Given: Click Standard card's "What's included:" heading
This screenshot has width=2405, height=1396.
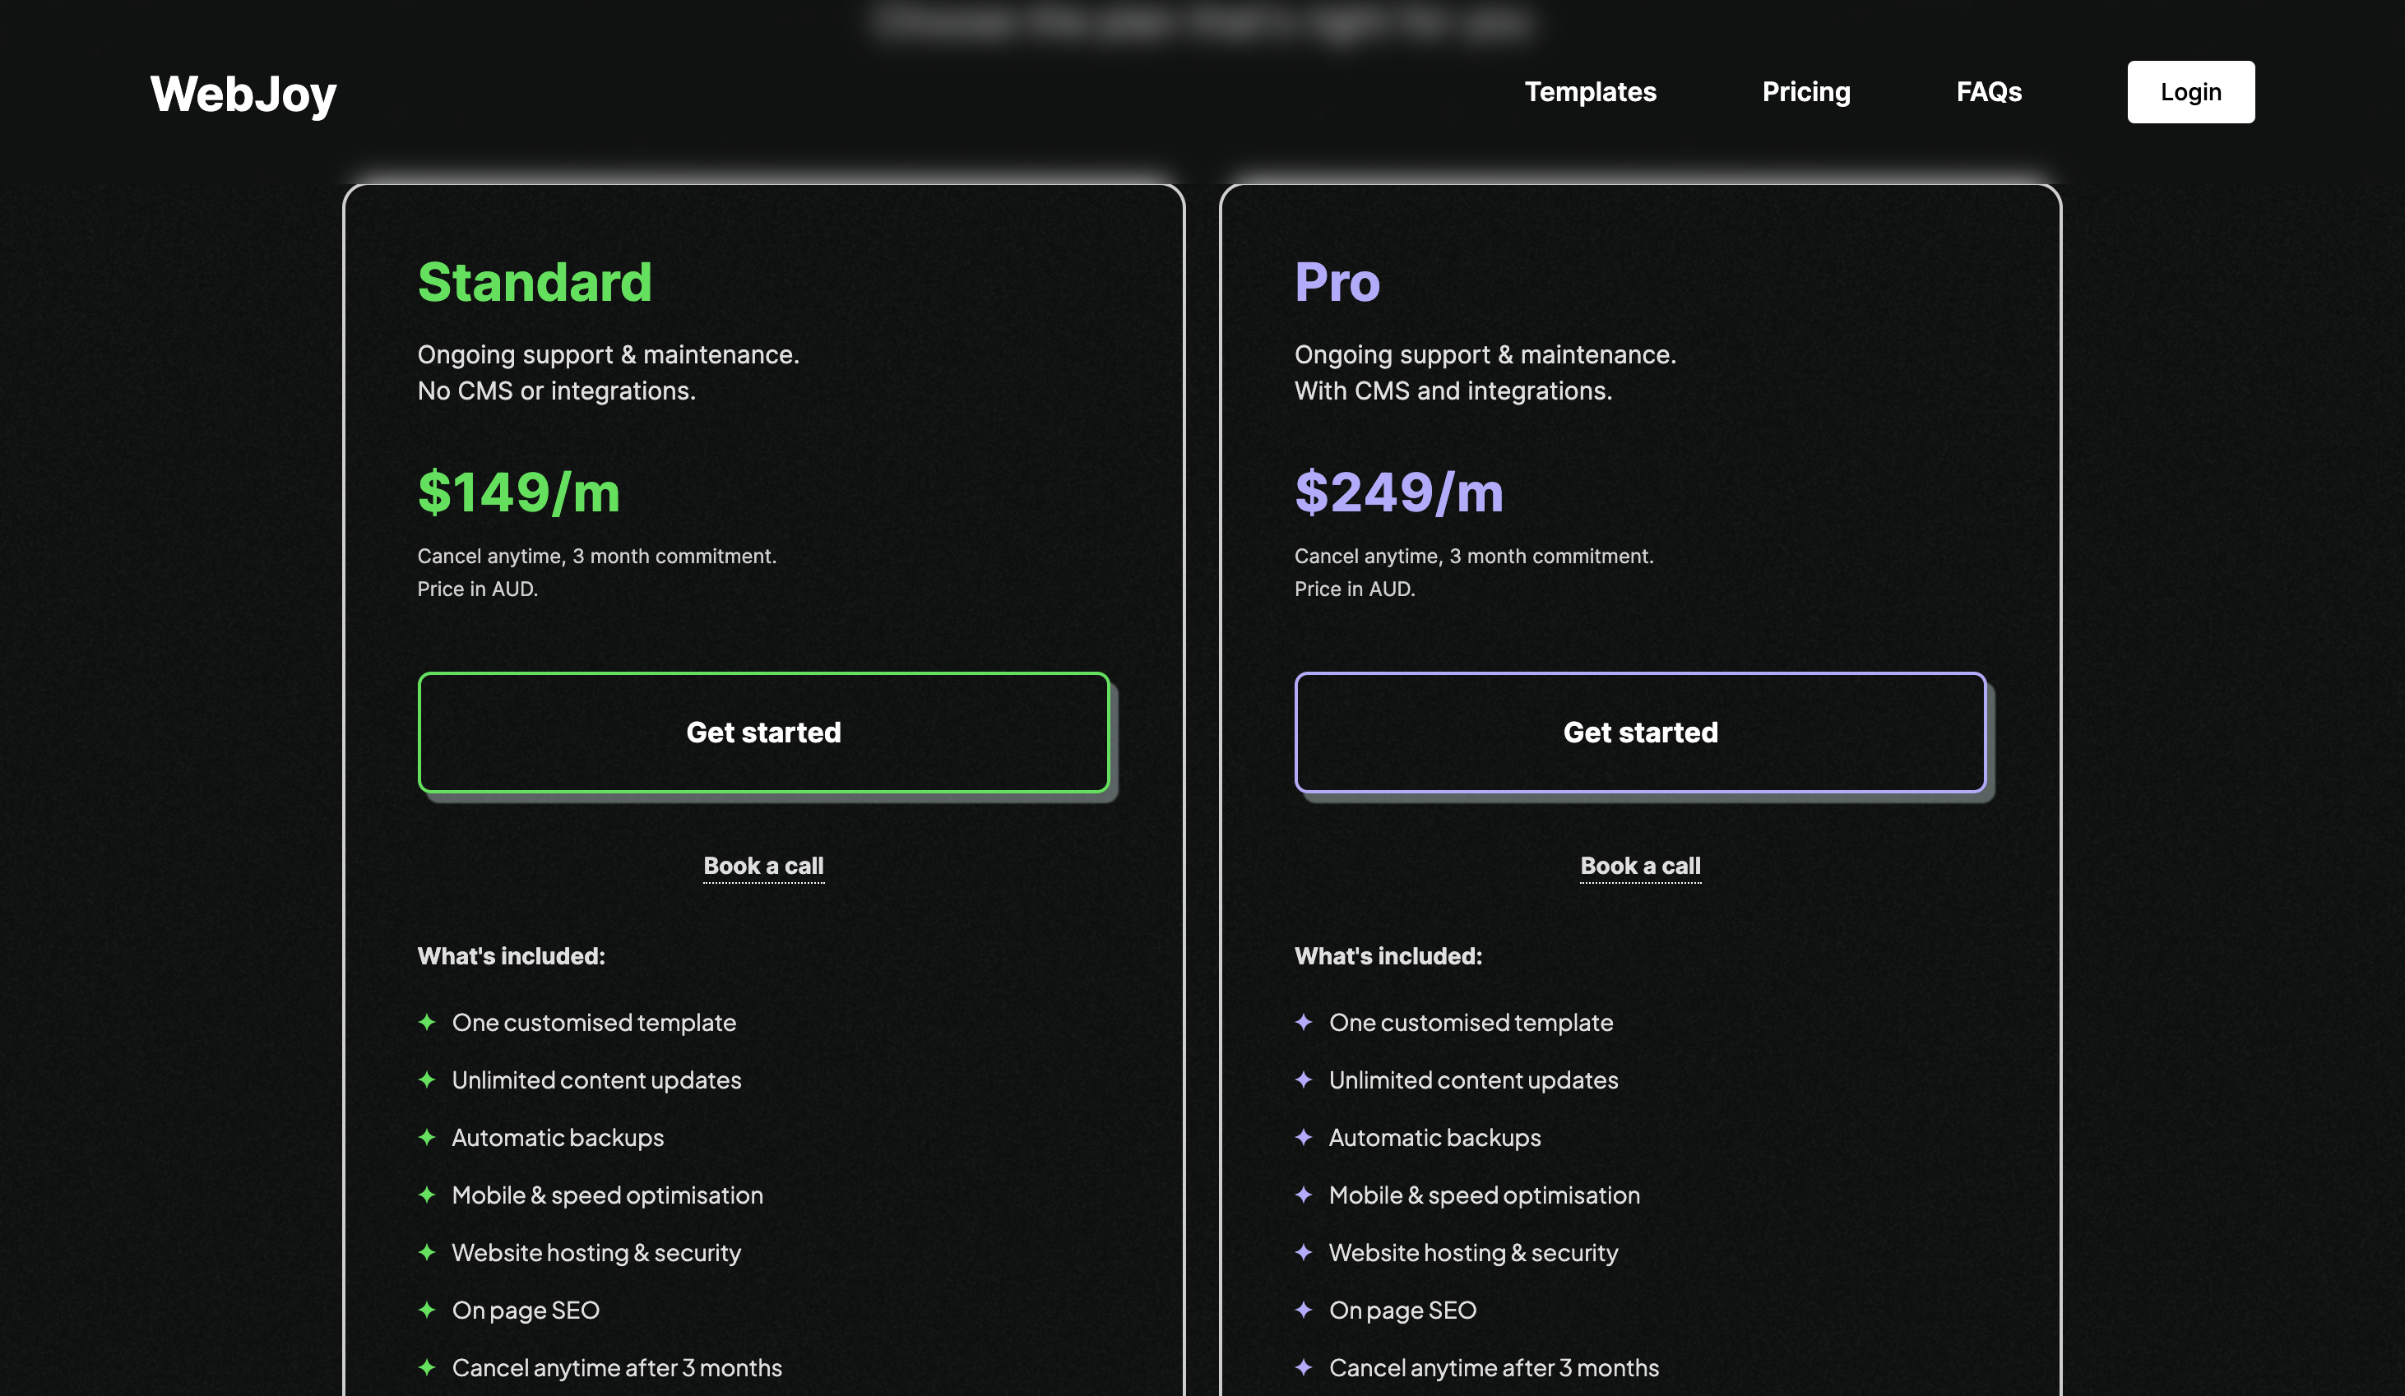Looking at the screenshot, I should tap(512, 956).
